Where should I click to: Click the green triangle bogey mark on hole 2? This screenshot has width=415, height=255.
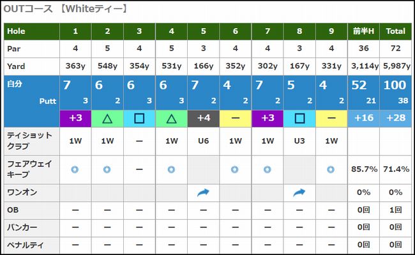tap(107, 119)
